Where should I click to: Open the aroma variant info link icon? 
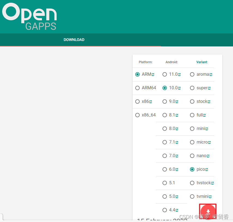tap(211, 75)
